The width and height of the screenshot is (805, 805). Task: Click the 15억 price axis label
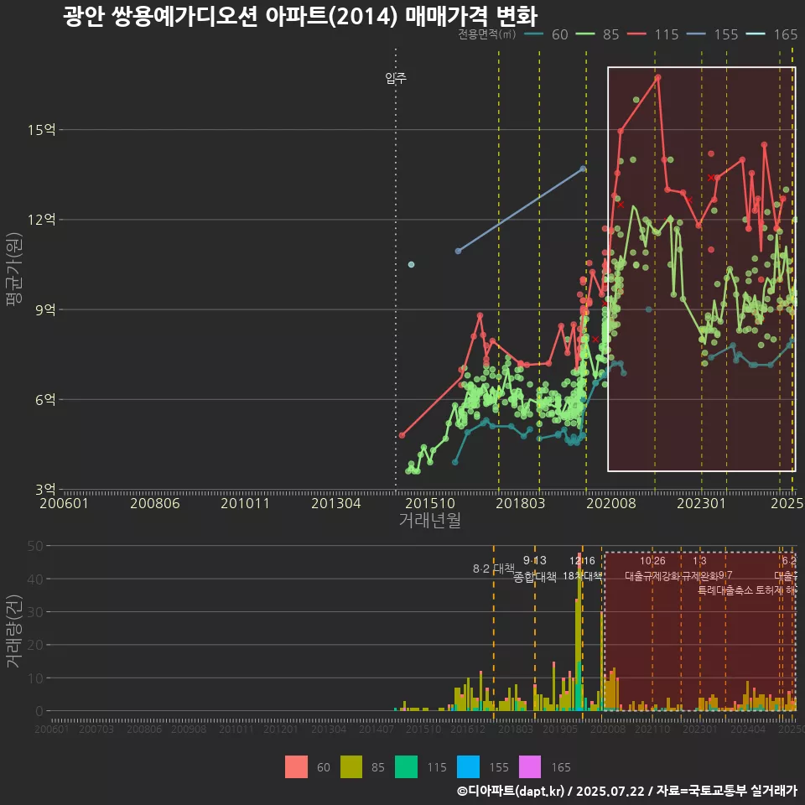point(42,130)
